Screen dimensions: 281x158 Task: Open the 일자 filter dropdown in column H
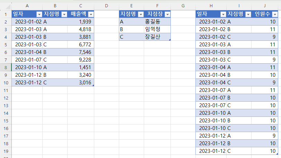223,14
